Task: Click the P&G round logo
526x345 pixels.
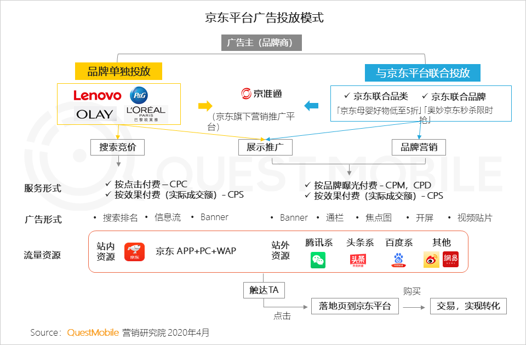Action: tap(139, 95)
